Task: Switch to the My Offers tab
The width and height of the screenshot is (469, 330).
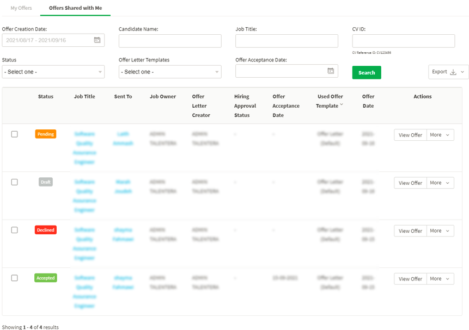Action: click(x=21, y=8)
